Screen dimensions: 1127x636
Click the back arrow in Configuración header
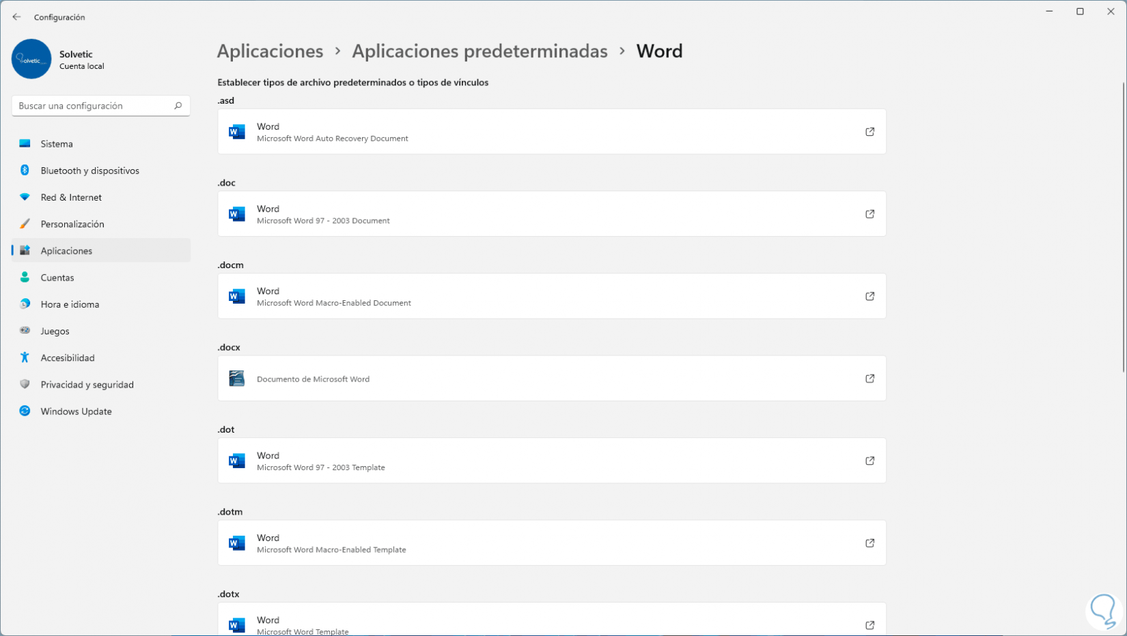[x=16, y=17]
